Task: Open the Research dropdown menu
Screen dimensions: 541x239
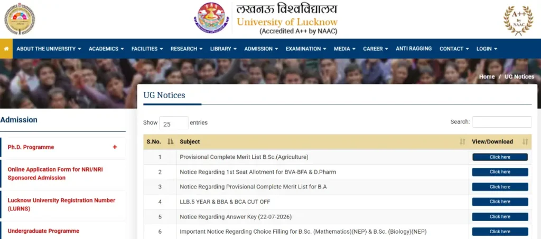Action: [x=186, y=49]
